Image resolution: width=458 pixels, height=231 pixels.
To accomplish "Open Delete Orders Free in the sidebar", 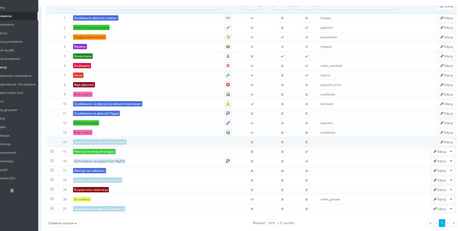I will 12,93.
